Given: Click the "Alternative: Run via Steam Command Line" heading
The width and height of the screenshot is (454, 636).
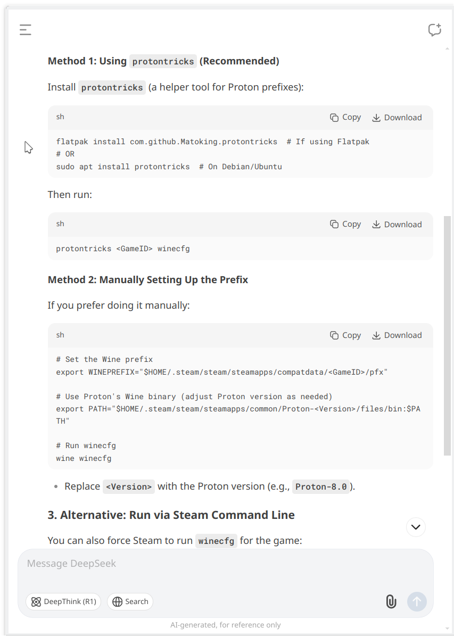Looking at the screenshot, I should (x=171, y=515).
